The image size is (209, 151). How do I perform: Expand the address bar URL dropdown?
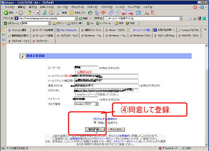[x=76, y=18]
